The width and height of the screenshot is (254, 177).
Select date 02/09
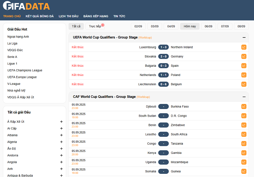tap(138, 26)
